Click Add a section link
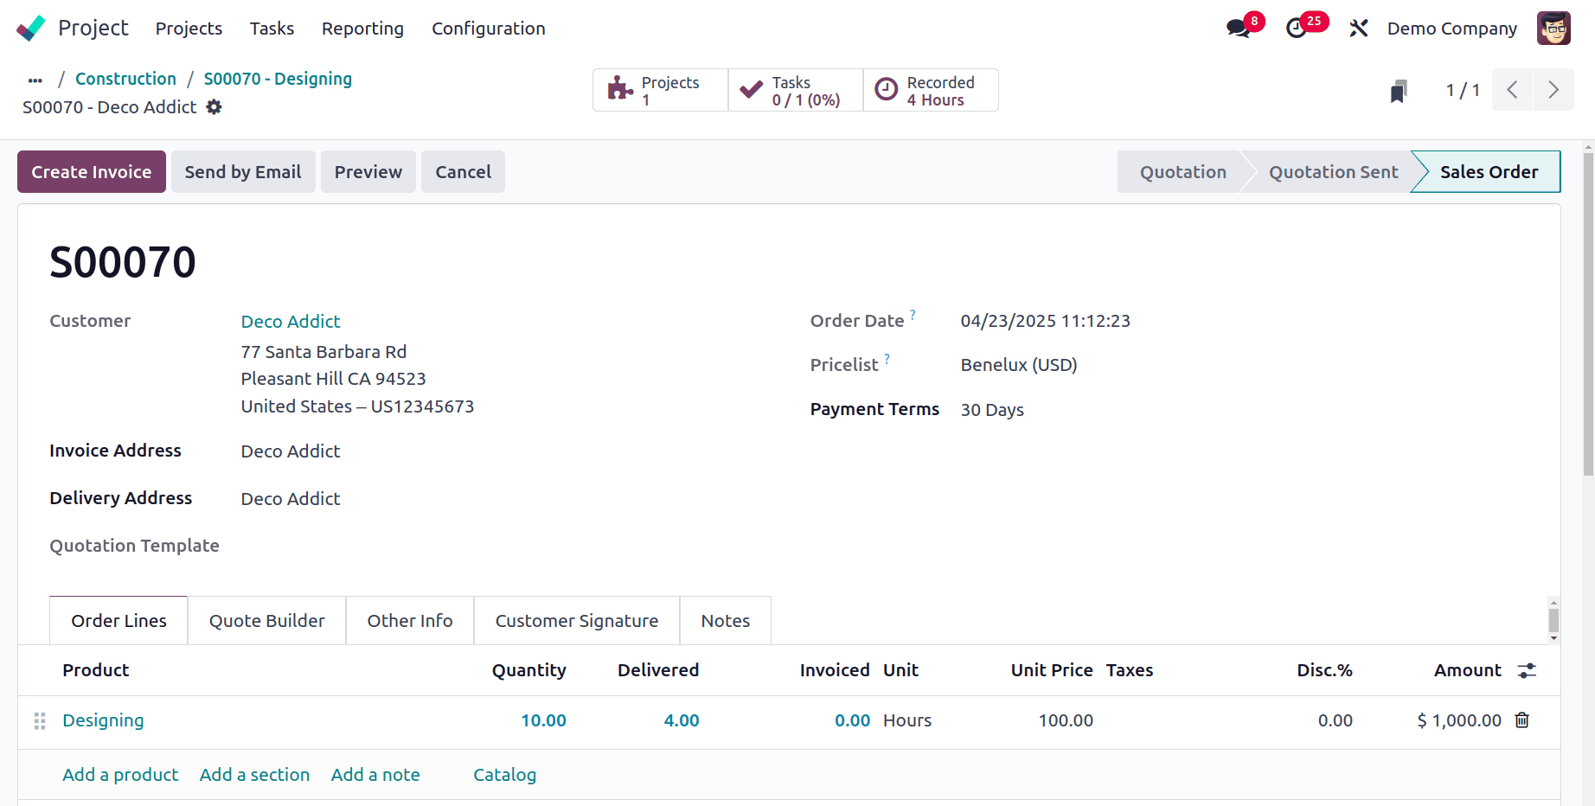 pos(254,774)
